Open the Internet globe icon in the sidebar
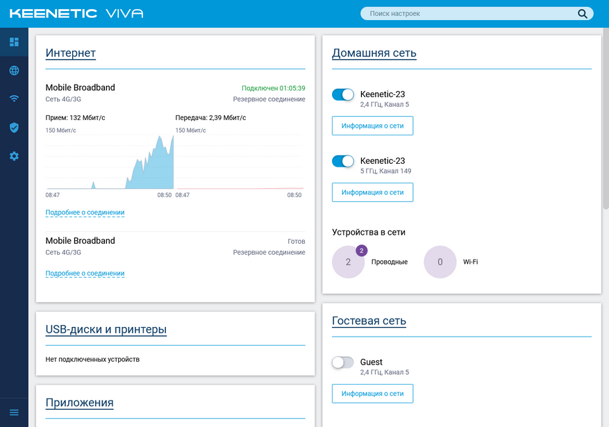Image resolution: width=609 pixels, height=427 pixels. tap(14, 70)
